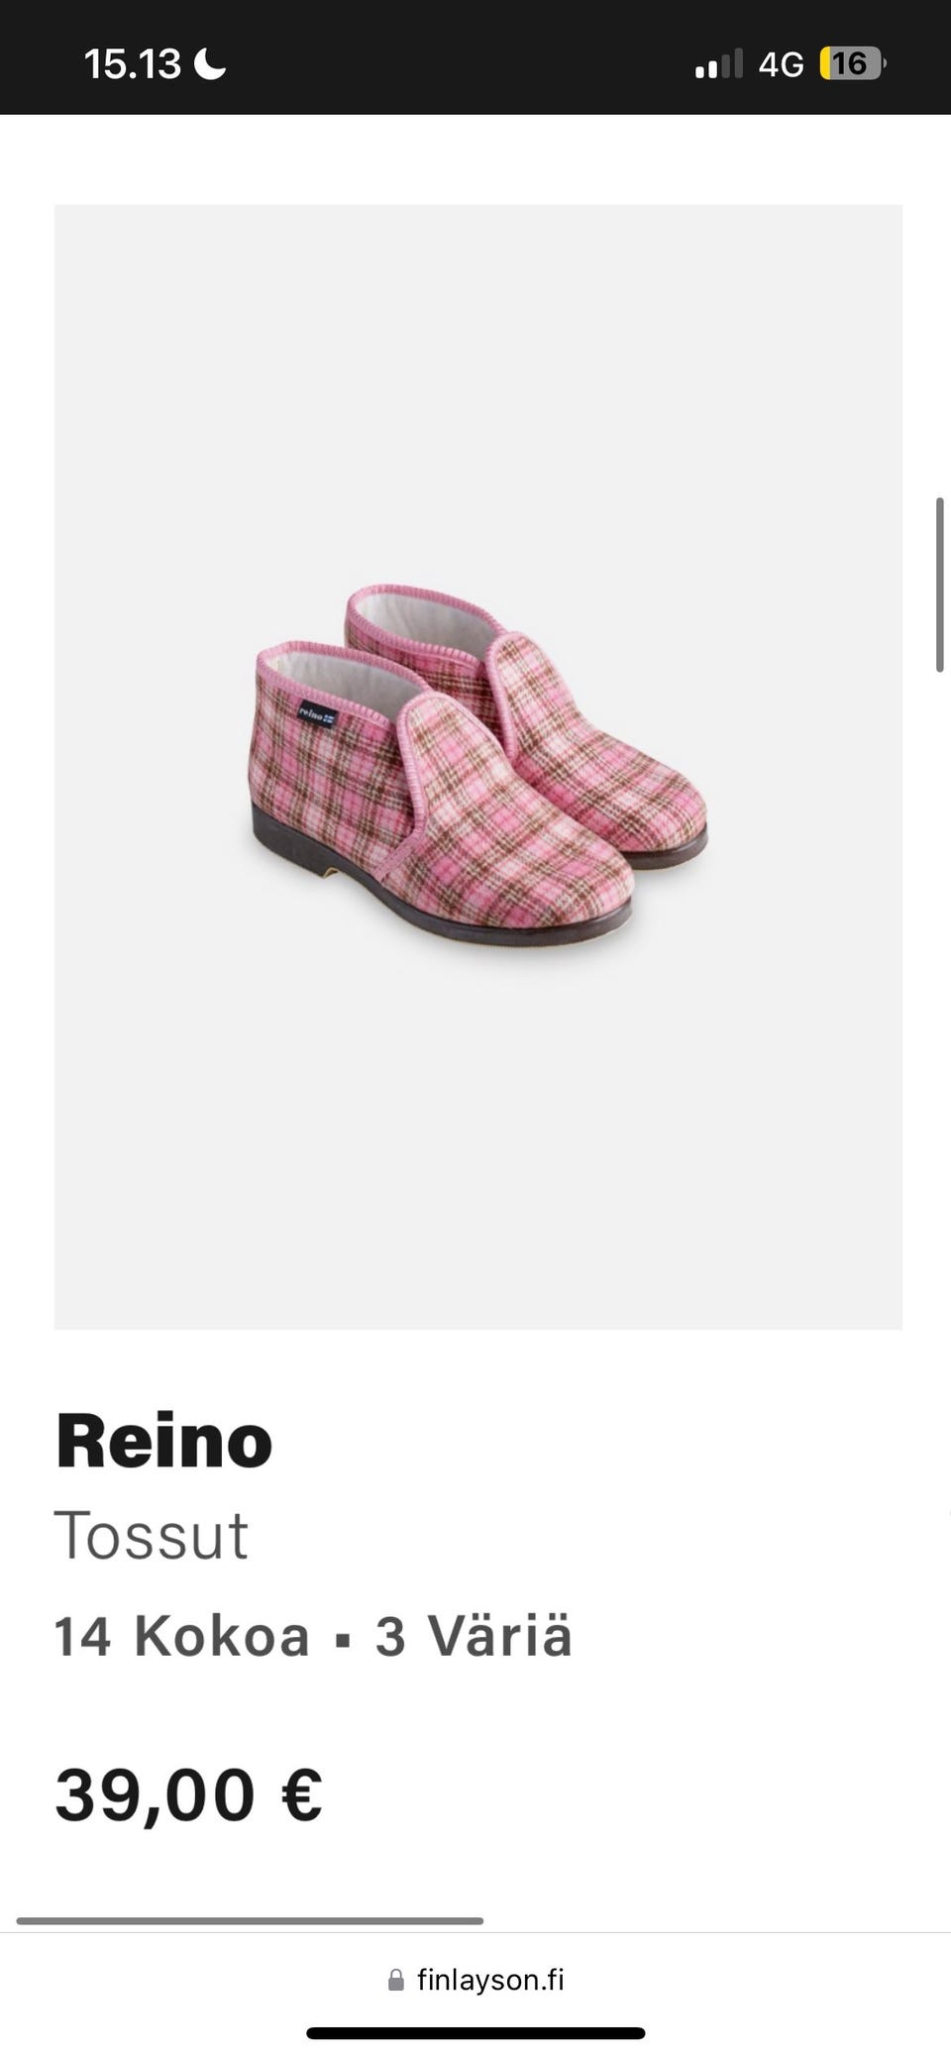951x2059 pixels.
Task: Click the horizontal scroll indicator above address bar
Action: coord(250,1920)
